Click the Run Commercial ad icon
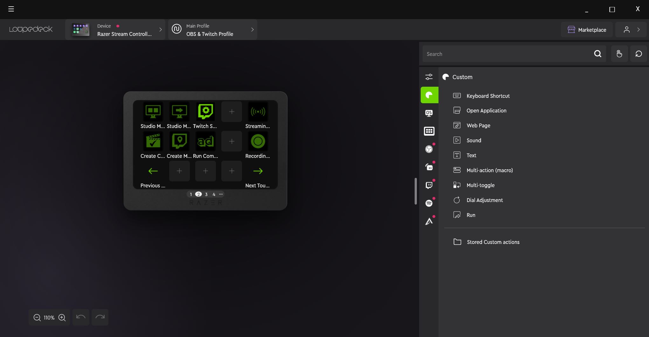Viewport: 649px width, 337px height. tap(205, 141)
